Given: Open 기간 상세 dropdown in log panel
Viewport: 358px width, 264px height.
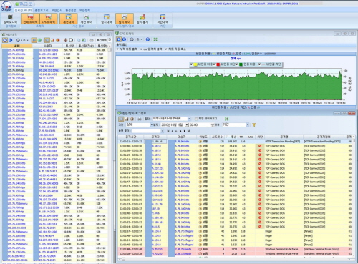Looking at the screenshot, I should [151, 124].
